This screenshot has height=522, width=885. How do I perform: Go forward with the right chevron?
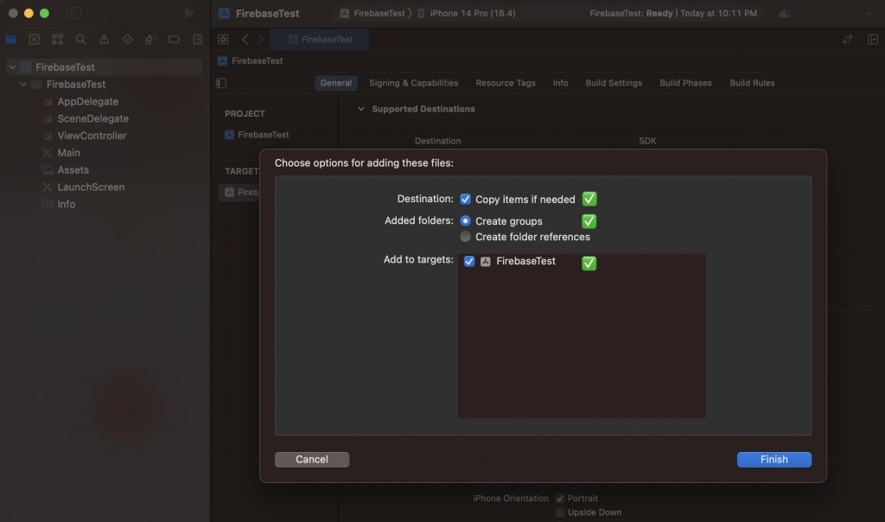(x=260, y=40)
